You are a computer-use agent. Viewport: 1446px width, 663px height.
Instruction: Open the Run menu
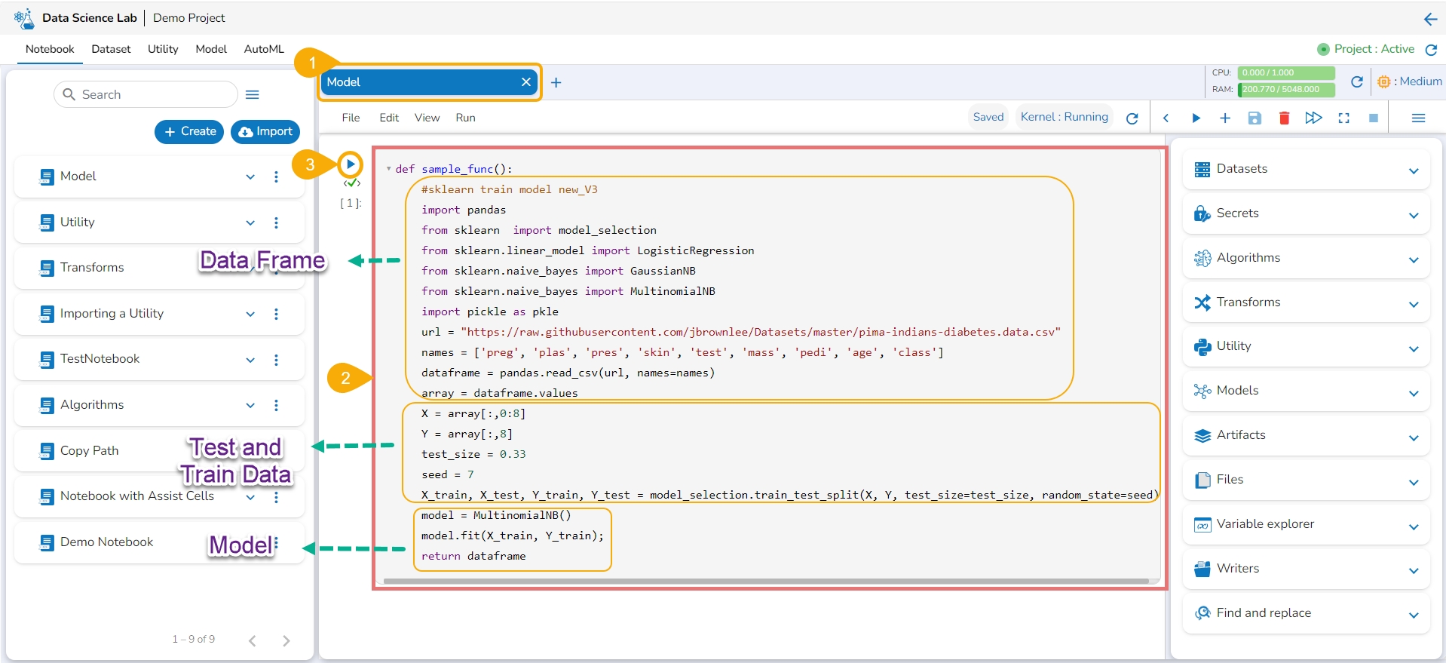pos(465,118)
